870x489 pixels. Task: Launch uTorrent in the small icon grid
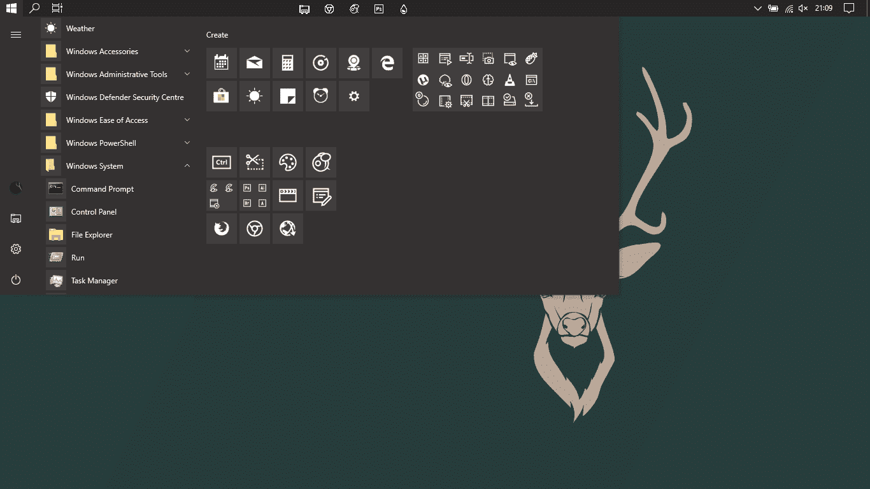tap(423, 80)
